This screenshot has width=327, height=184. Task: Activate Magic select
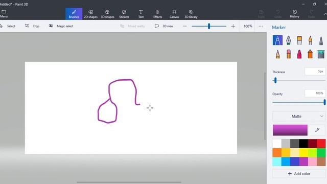(61, 26)
